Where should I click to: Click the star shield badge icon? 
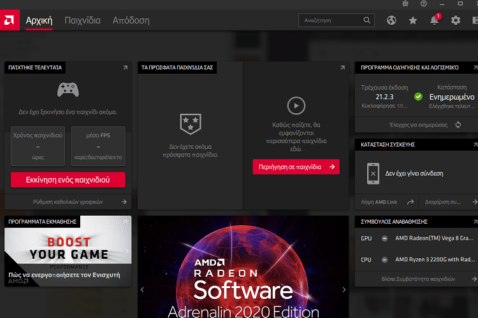pyautogui.click(x=191, y=124)
